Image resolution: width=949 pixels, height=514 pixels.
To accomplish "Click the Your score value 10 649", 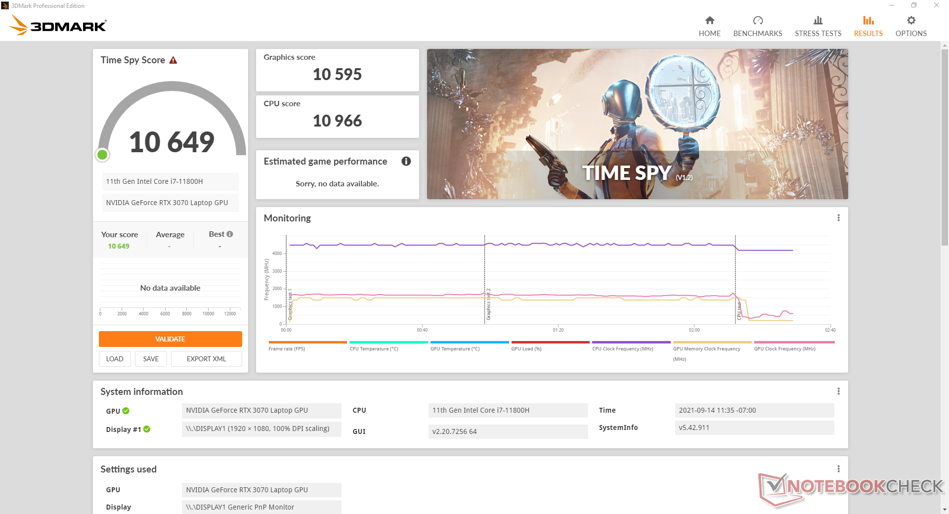I will (x=119, y=246).
